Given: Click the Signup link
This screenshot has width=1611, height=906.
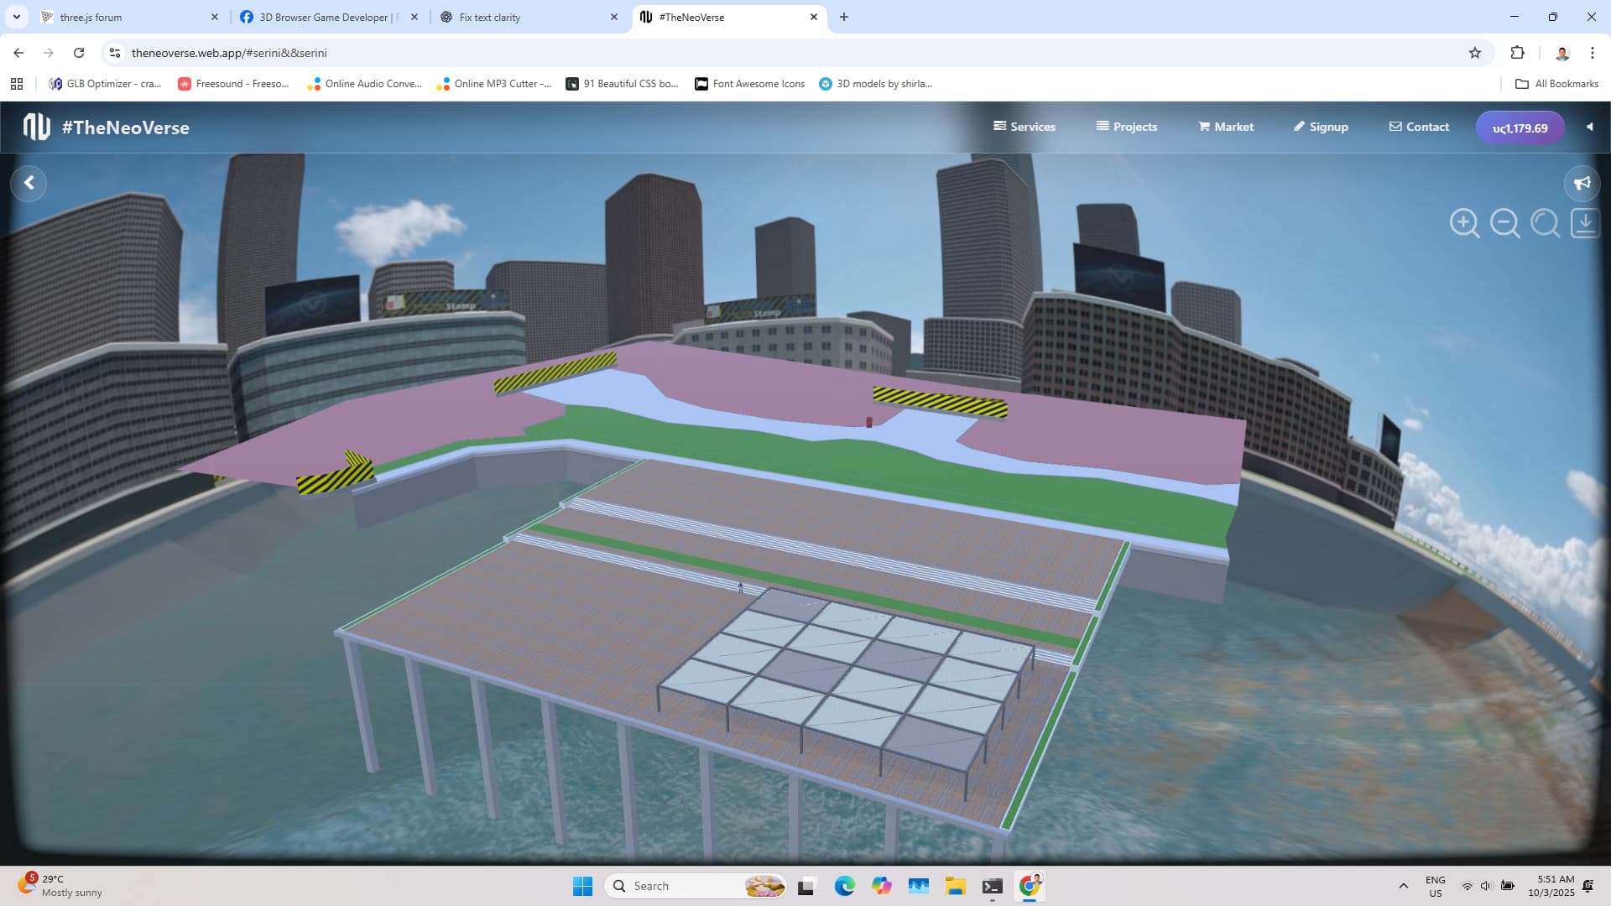Looking at the screenshot, I should click(x=1321, y=127).
